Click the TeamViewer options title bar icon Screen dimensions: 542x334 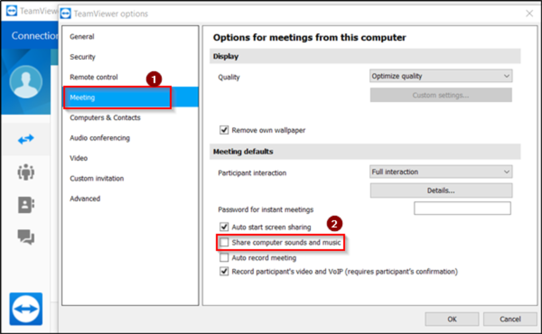tap(65, 14)
